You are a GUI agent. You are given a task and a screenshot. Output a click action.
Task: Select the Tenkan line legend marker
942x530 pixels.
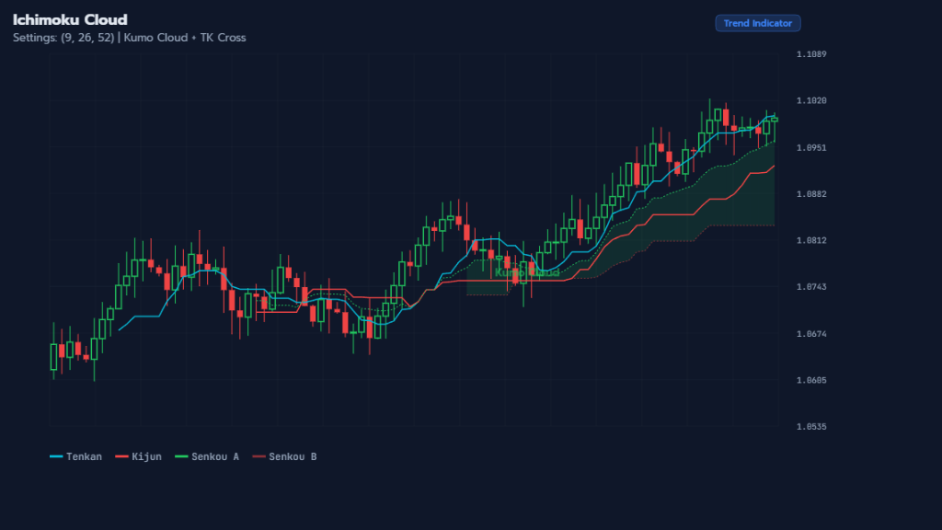[x=55, y=456]
